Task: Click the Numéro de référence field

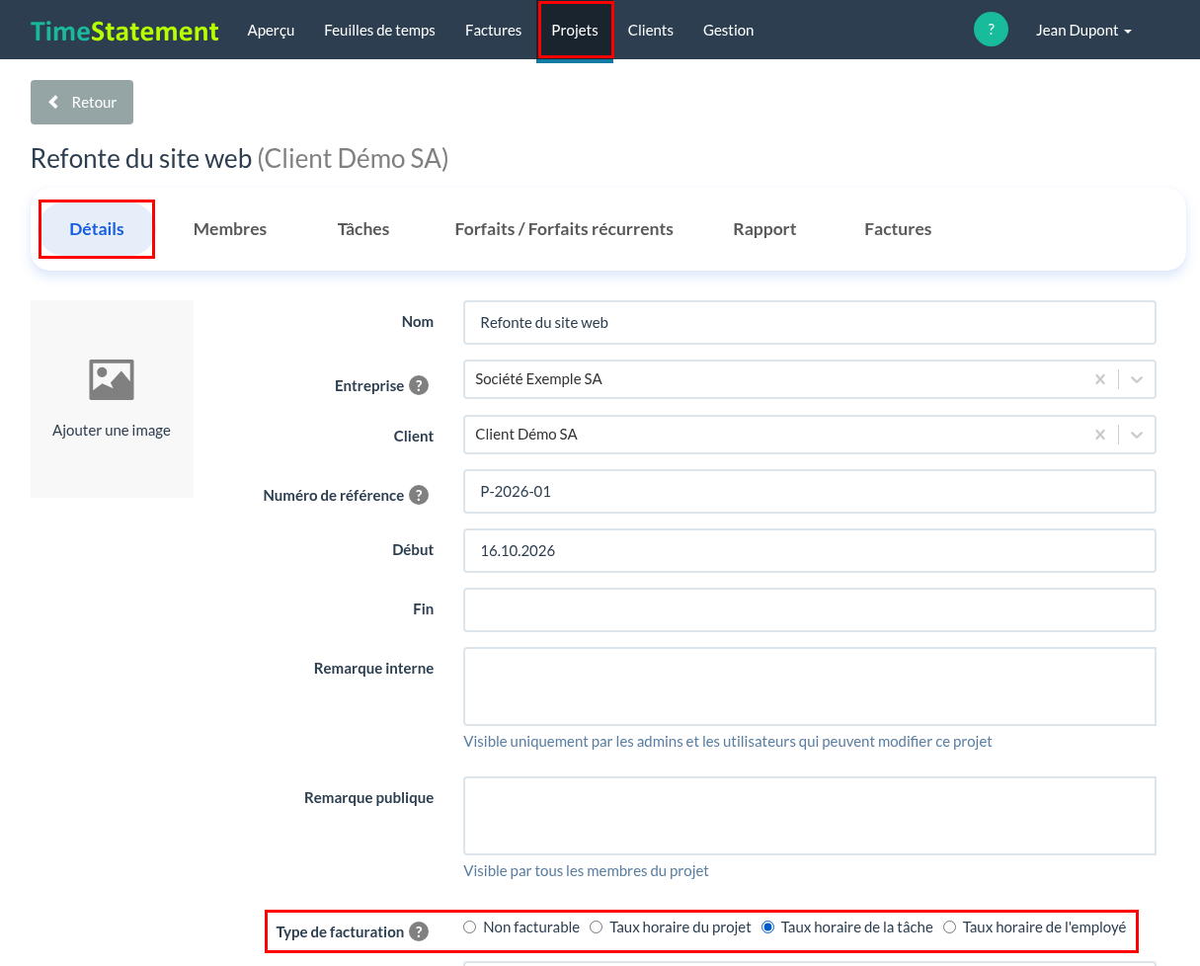Action: click(x=810, y=491)
